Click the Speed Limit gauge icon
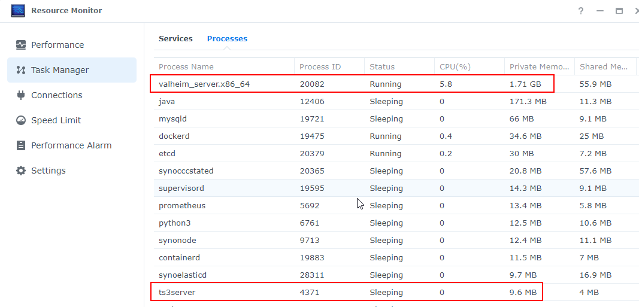 [x=21, y=120]
